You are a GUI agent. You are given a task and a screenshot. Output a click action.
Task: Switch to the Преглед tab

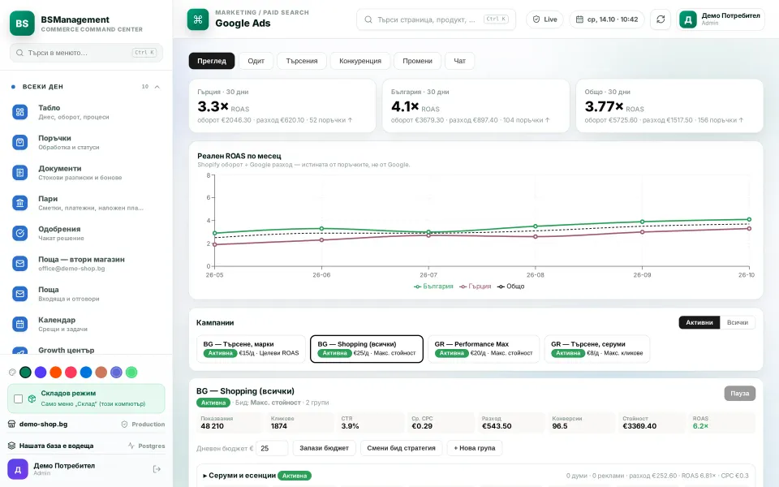(x=212, y=61)
